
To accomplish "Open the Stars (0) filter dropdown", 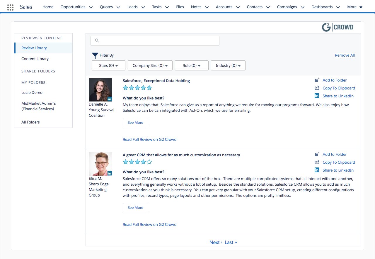I will point(108,65).
